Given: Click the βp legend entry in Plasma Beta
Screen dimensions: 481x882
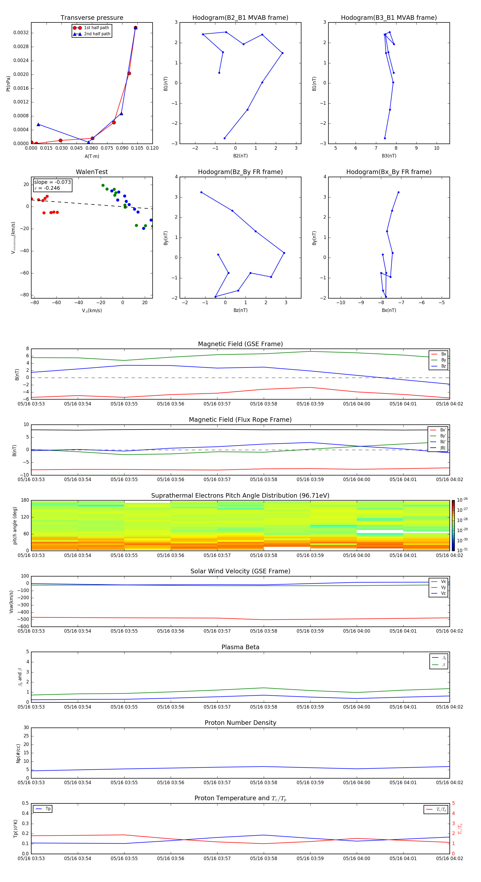Looking at the screenshot, I should pos(439,658).
